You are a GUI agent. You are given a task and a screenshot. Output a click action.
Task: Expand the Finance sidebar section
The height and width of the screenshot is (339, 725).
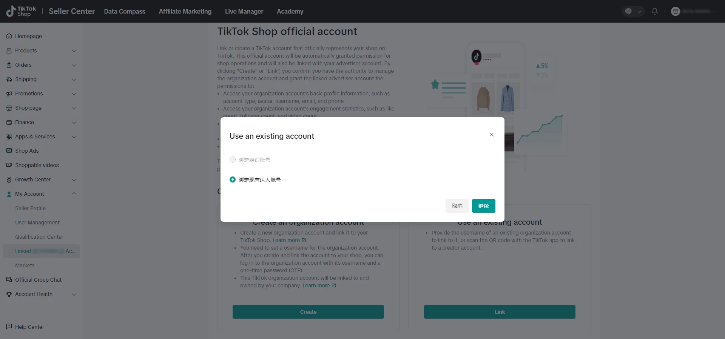coord(74,123)
